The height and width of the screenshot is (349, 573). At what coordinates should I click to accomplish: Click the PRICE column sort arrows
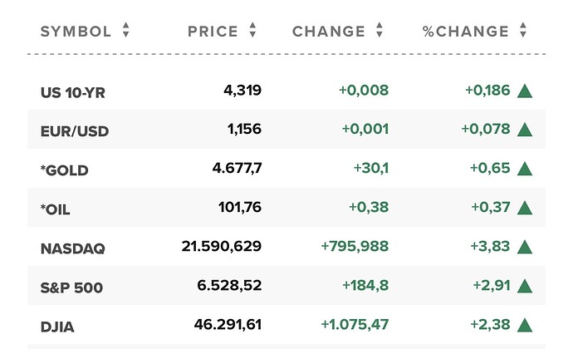252,32
